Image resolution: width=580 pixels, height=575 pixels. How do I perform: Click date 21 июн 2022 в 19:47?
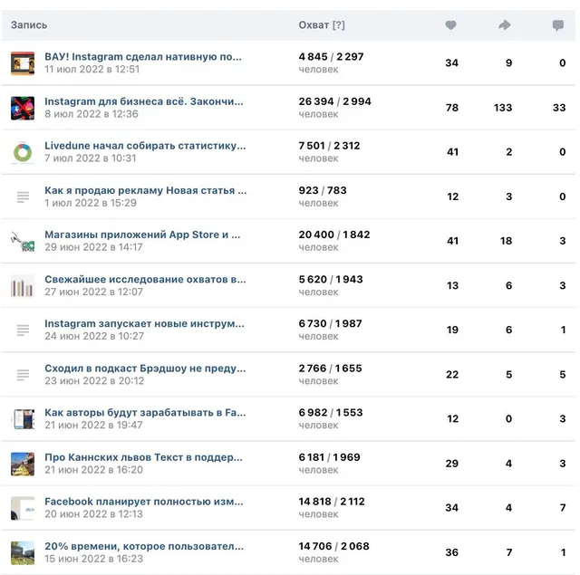(x=93, y=426)
